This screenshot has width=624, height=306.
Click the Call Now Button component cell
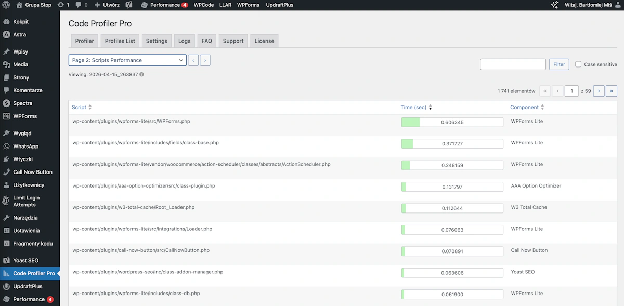[x=529, y=250]
